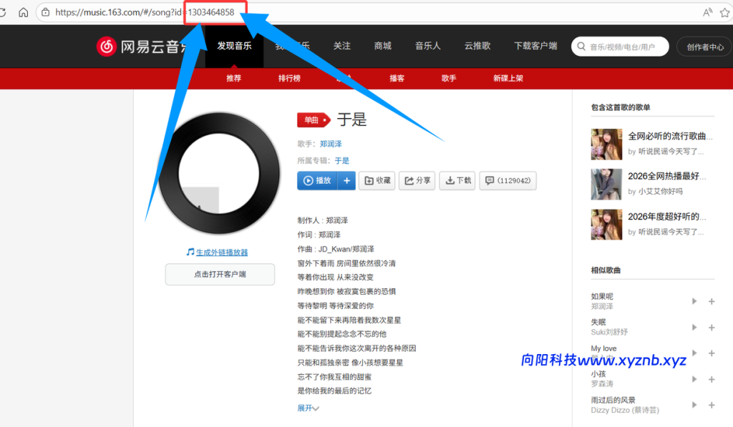Click the 点击打开客户端 button
This screenshot has height=427, width=733.
pyautogui.click(x=220, y=274)
